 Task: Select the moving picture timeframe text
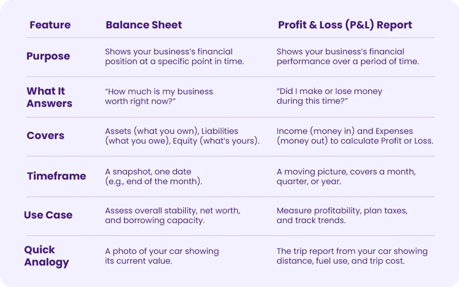point(346,176)
